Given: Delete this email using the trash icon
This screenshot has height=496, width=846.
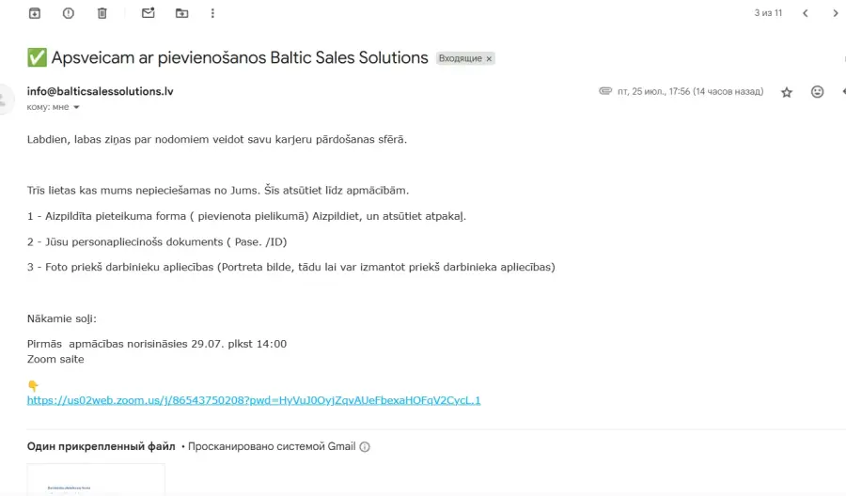Looking at the screenshot, I should 102,13.
